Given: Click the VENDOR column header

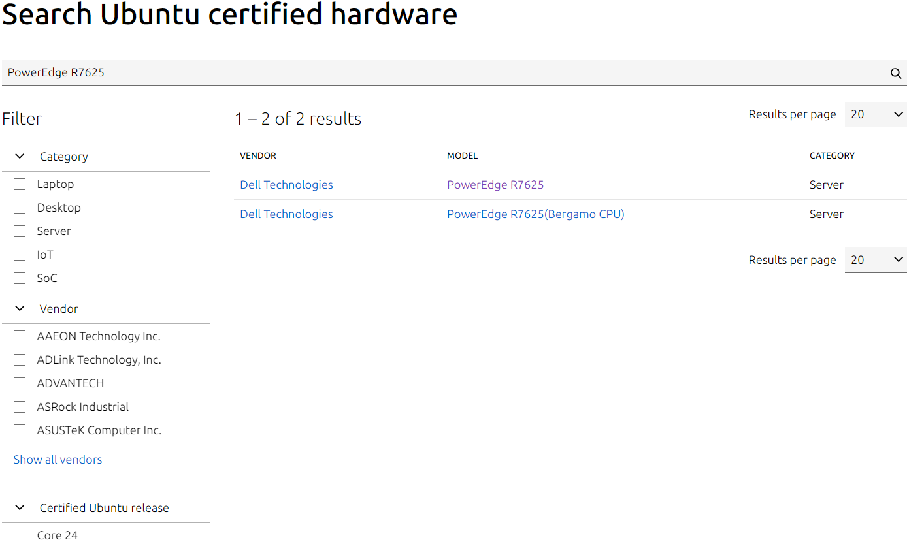Looking at the screenshot, I should 258,155.
